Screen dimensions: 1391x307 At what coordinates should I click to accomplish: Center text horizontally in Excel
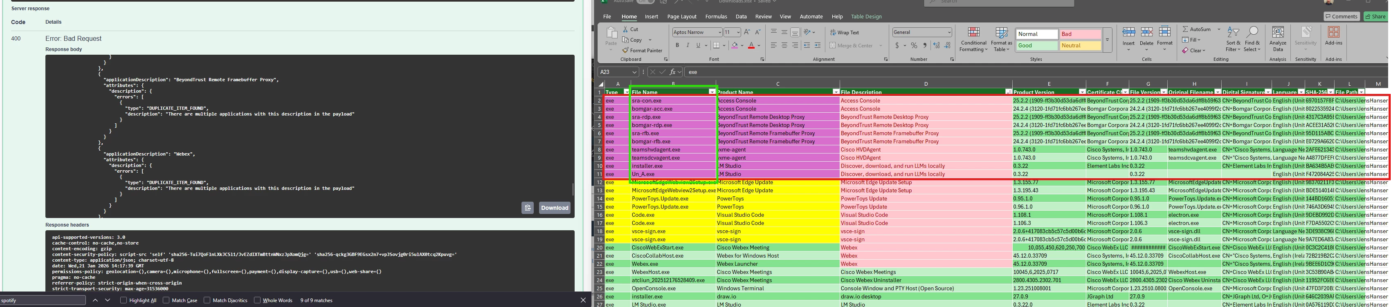click(784, 45)
